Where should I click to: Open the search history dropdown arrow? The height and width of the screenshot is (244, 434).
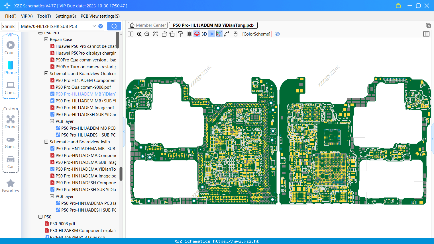point(94,26)
